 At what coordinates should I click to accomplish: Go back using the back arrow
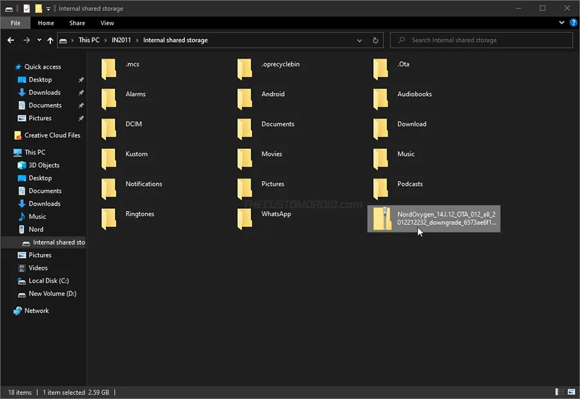pos(10,40)
